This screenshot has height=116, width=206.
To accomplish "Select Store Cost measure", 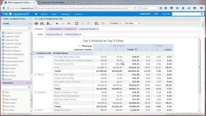I will [x=10, y=107].
